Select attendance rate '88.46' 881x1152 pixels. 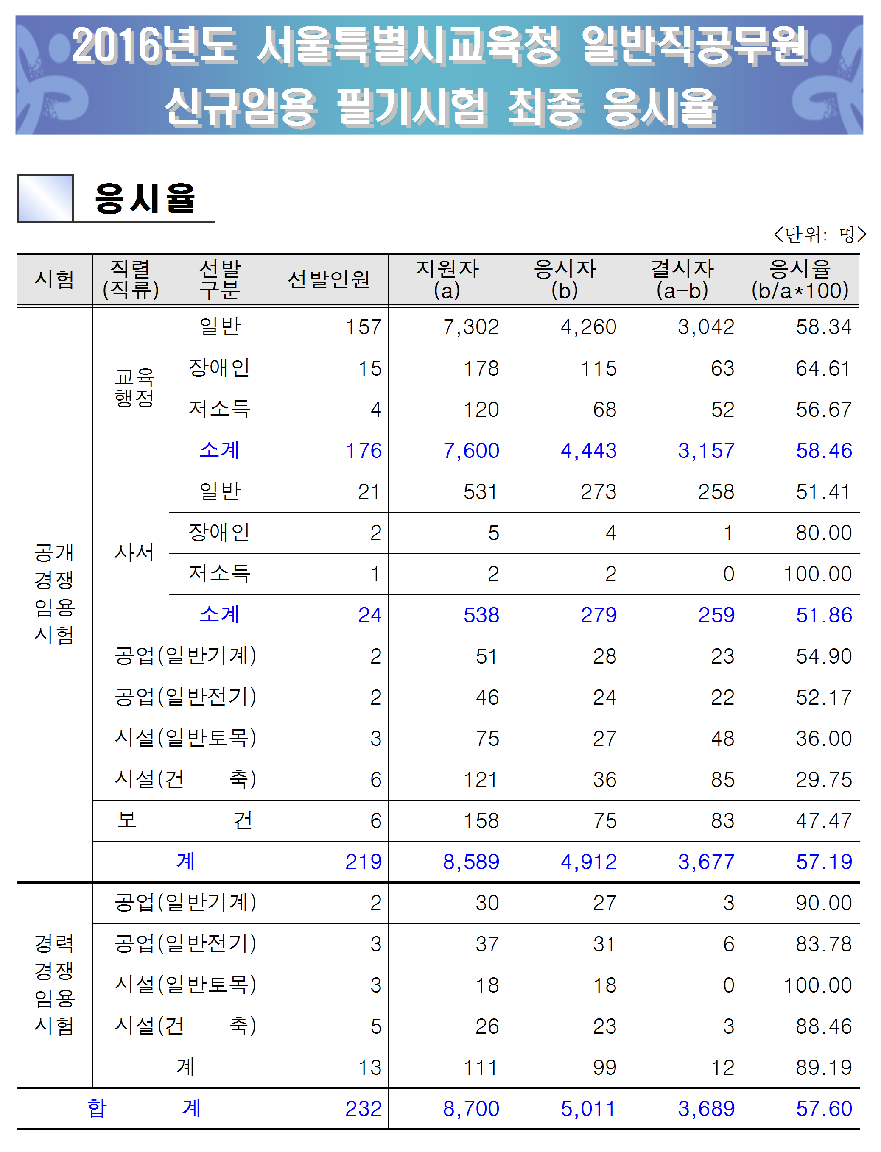click(x=824, y=1027)
